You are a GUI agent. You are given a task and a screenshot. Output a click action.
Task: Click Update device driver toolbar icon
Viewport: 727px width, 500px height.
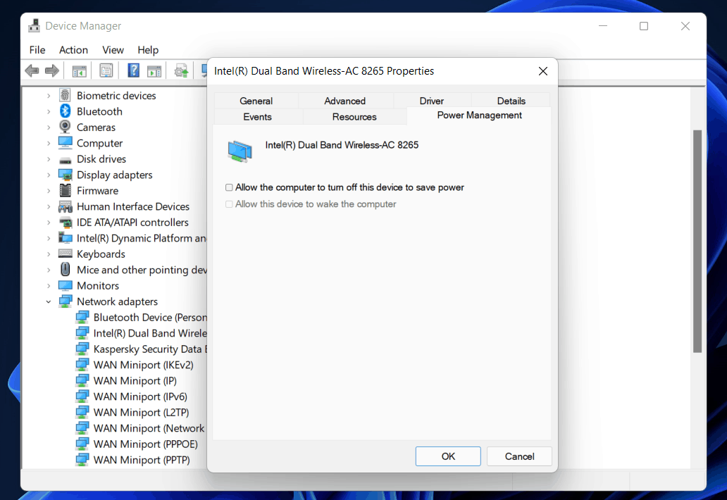coord(181,71)
